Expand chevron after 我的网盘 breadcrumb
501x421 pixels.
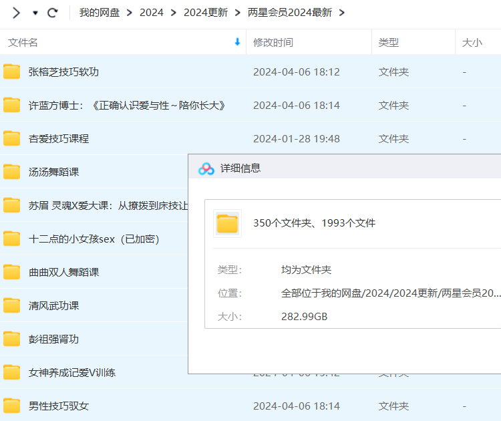[130, 13]
